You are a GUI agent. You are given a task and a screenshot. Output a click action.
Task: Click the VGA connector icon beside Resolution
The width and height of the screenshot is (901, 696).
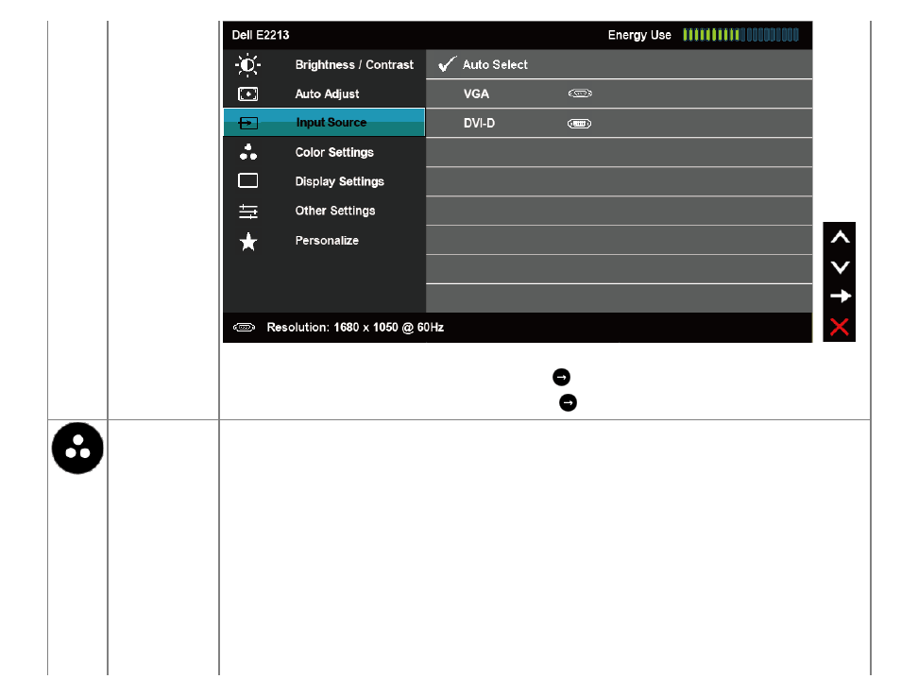pyautogui.click(x=245, y=328)
